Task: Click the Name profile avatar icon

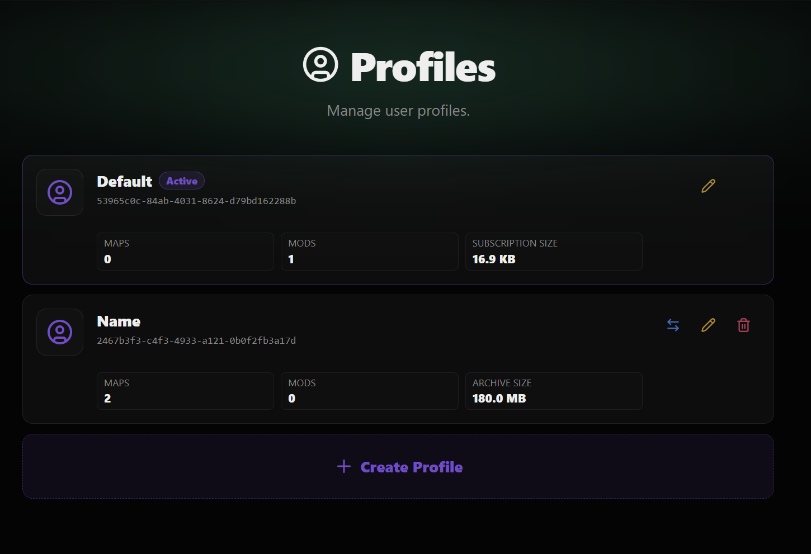Action: pyautogui.click(x=60, y=332)
